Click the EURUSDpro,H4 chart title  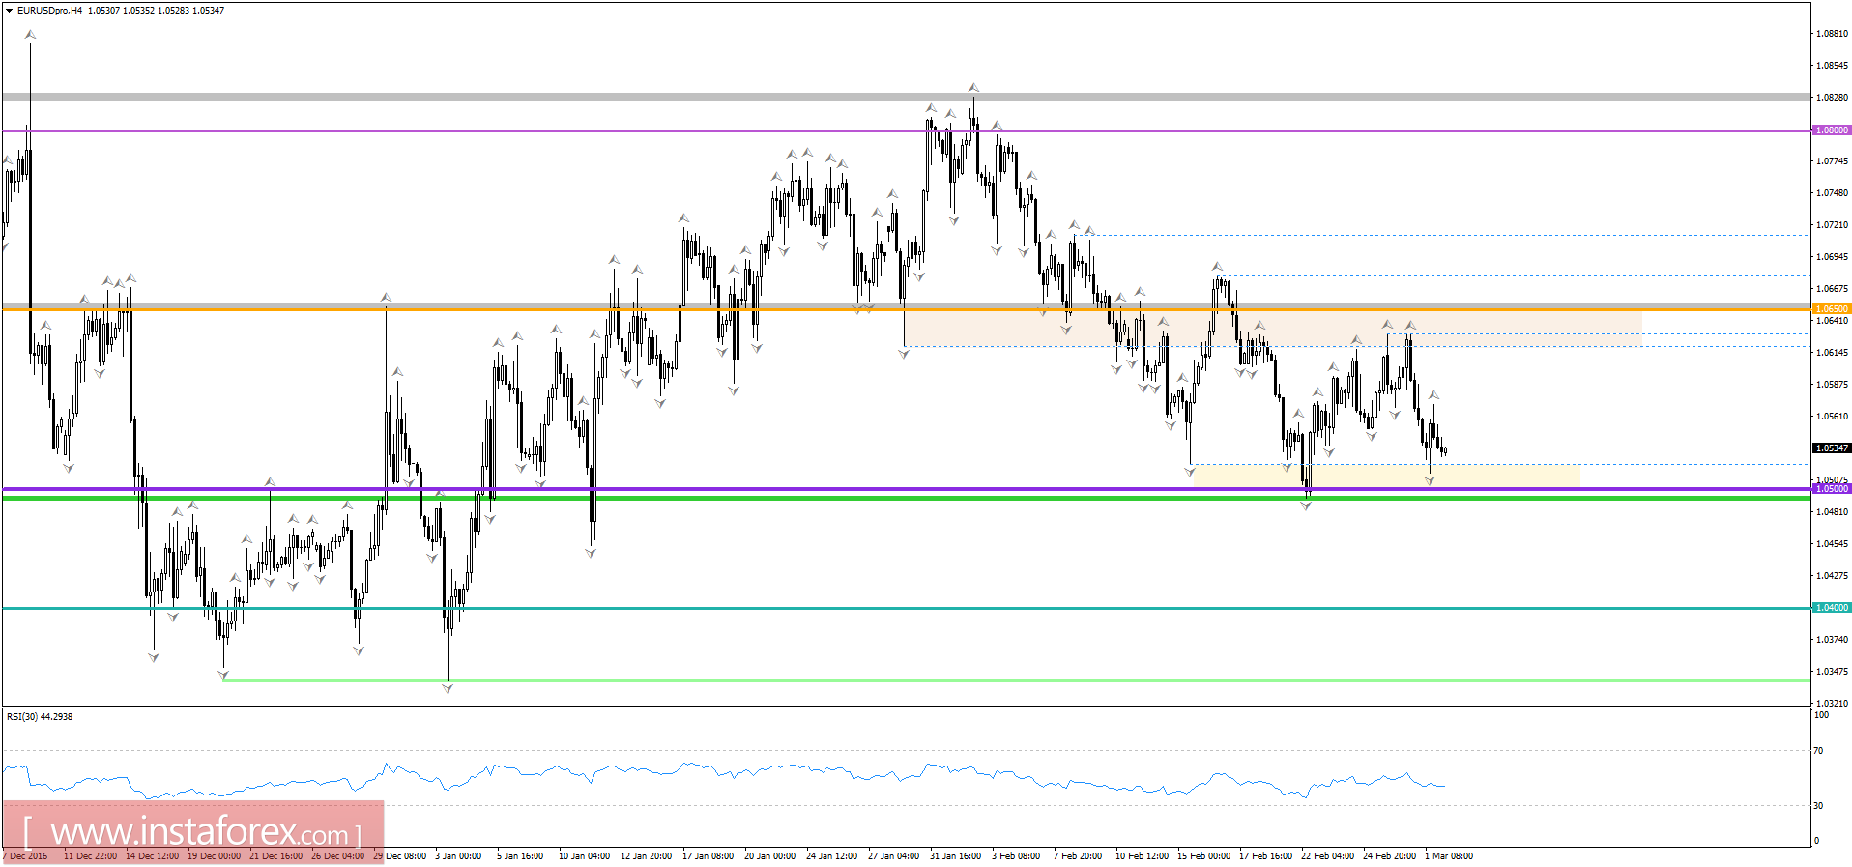(x=49, y=11)
